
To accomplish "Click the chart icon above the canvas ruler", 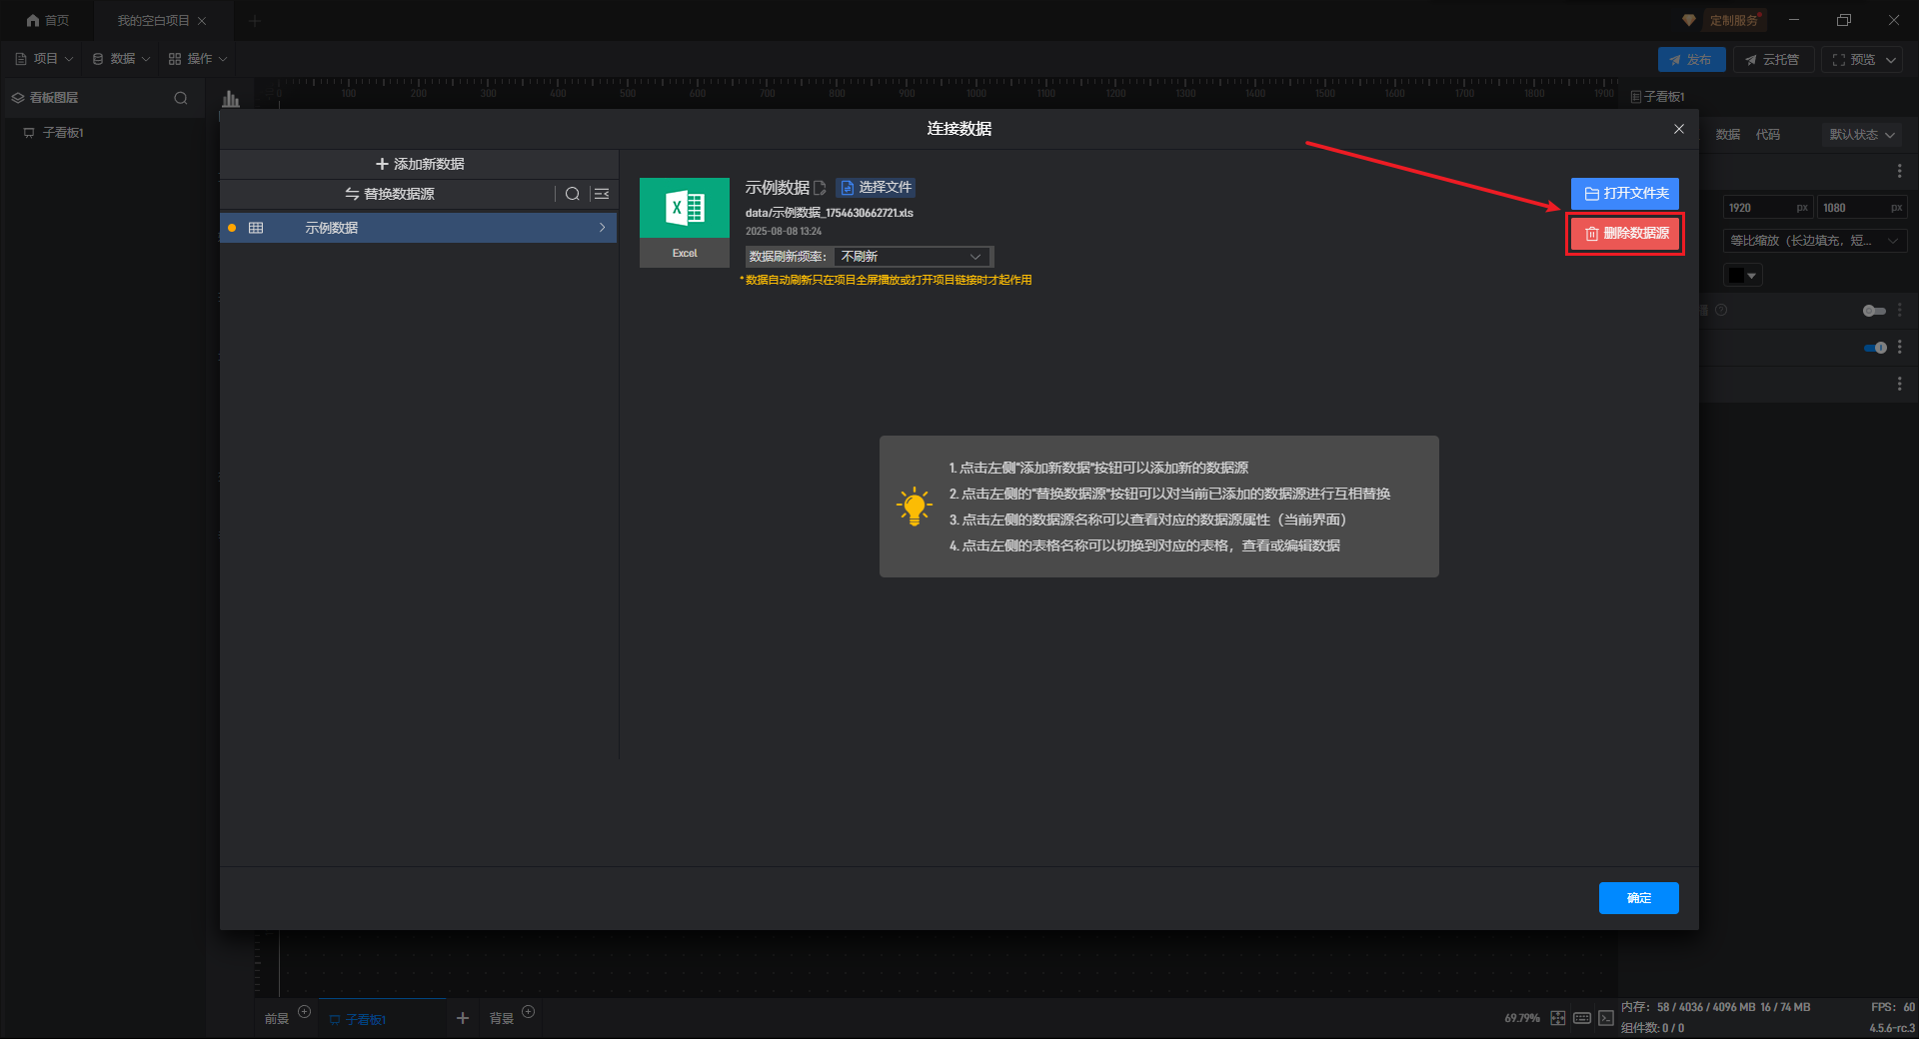I will (231, 99).
